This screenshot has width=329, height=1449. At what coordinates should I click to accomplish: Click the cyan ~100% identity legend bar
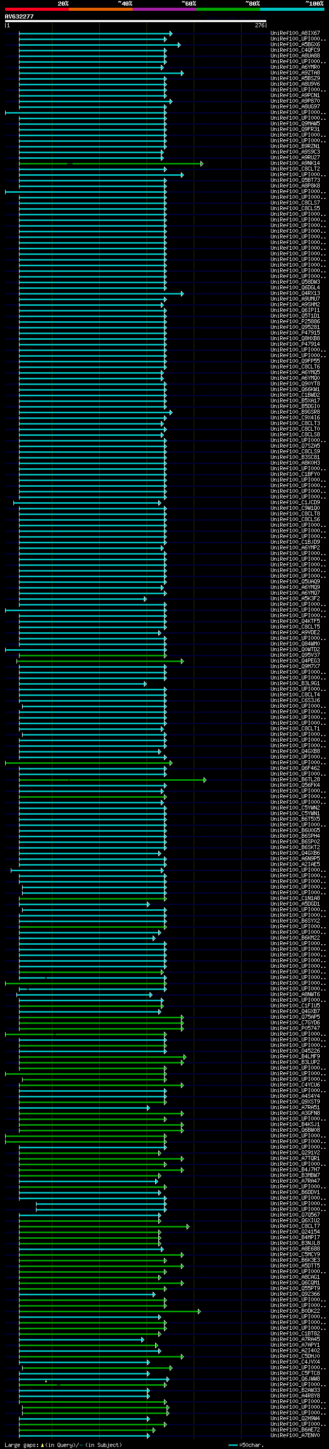(x=292, y=9)
